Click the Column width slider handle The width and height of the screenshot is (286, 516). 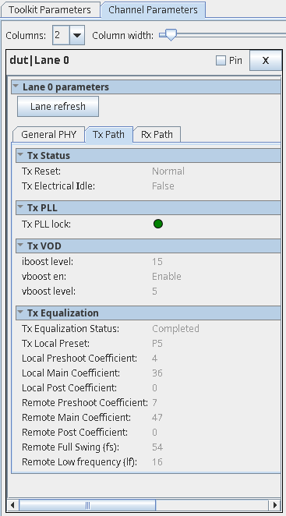click(170, 34)
